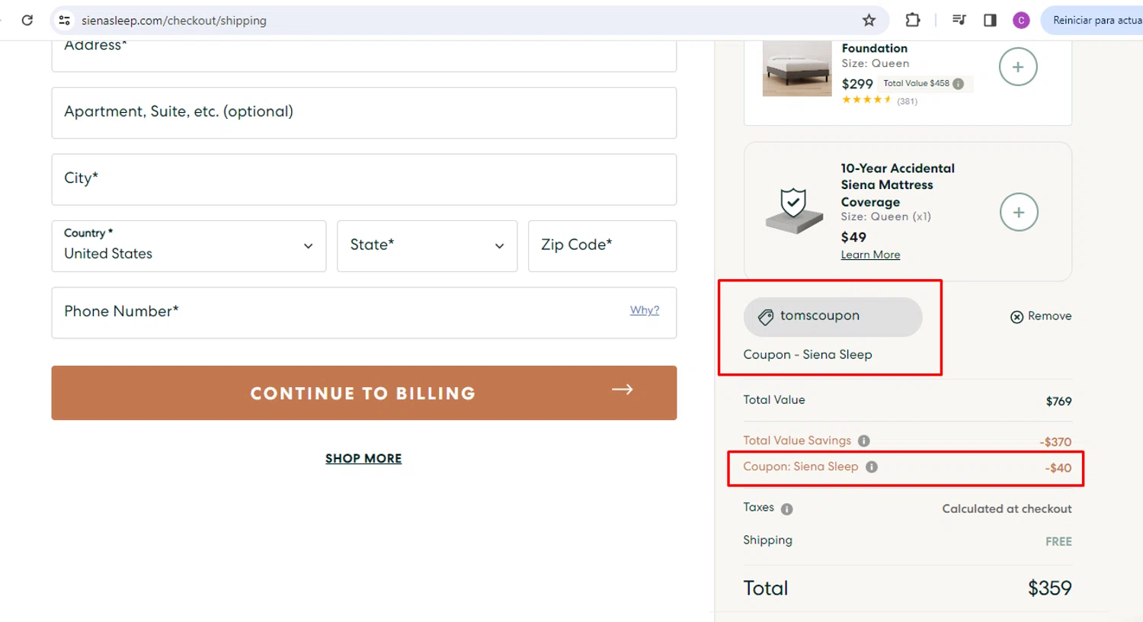Image resolution: width=1143 pixels, height=622 pixels.
Task: Remove the tomscoupon coupon
Action: coord(1041,316)
